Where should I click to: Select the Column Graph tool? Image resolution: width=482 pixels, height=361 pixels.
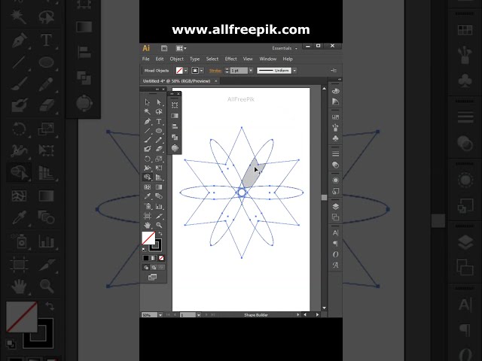tap(159, 206)
